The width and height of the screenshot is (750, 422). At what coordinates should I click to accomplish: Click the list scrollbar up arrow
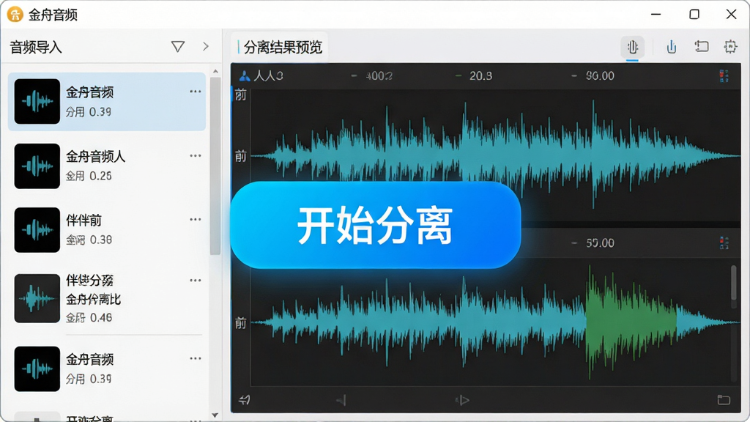click(x=215, y=71)
